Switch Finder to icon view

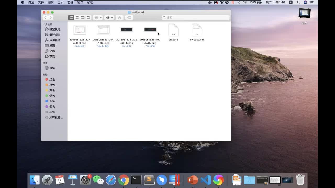coord(71,17)
